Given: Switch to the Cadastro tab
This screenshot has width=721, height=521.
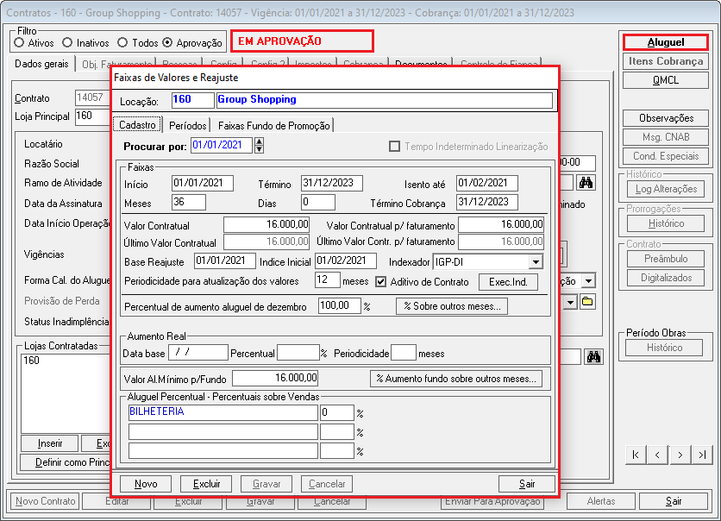Looking at the screenshot, I should (137, 124).
